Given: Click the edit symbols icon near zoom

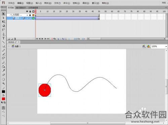Looking at the screenshot, I should click(149, 46).
